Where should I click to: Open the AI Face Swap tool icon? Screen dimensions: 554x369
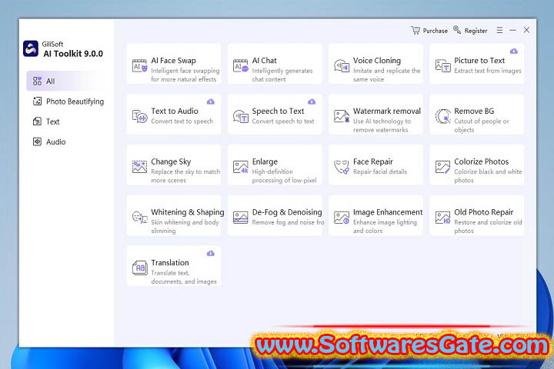pos(139,65)
